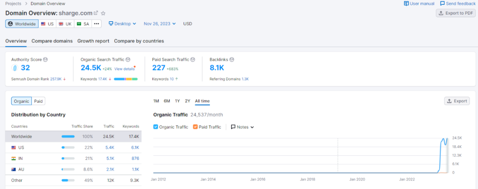Viewport: 478px width, 189px height.
Task: Click paid Keywords 10 value
Action: 172,79
